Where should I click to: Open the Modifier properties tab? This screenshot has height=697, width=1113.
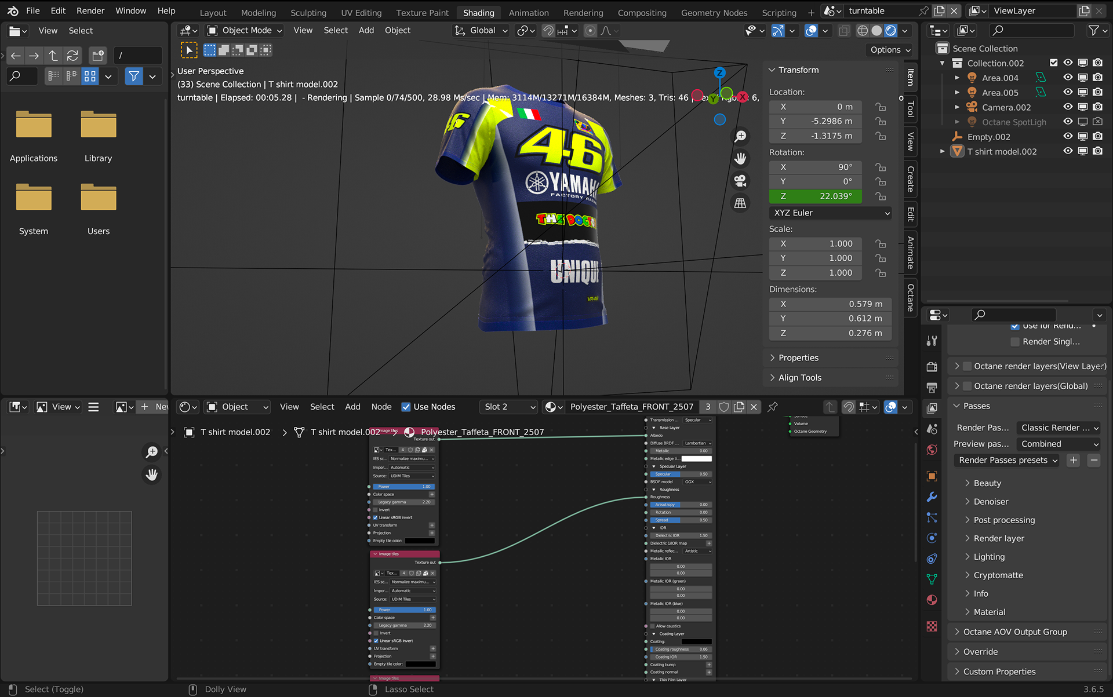tap(932, 497)
